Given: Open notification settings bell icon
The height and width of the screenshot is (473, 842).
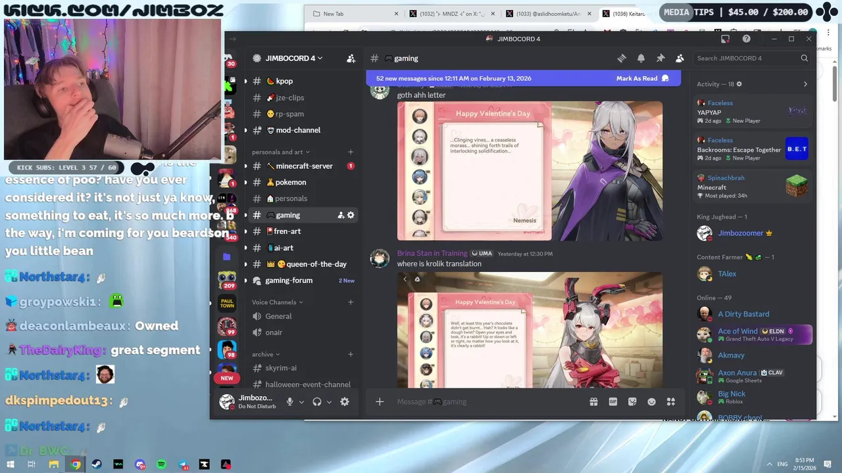Looking at the screenshot, I should pyautogui.click(x=641, y=58).
